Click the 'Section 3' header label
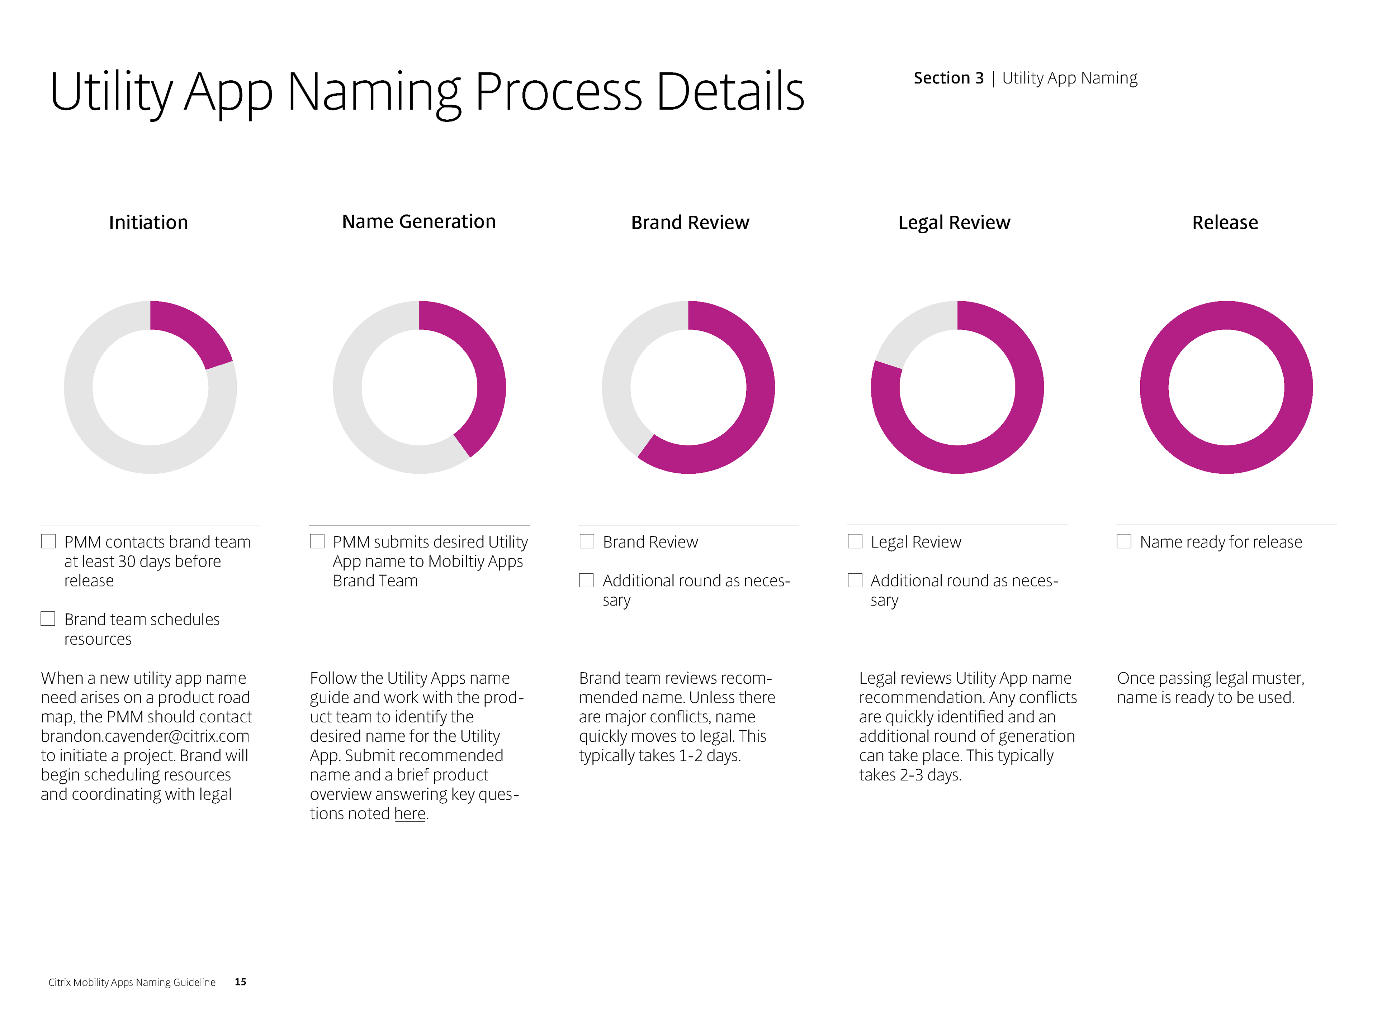The image size is (1377, 1032). 948,78
